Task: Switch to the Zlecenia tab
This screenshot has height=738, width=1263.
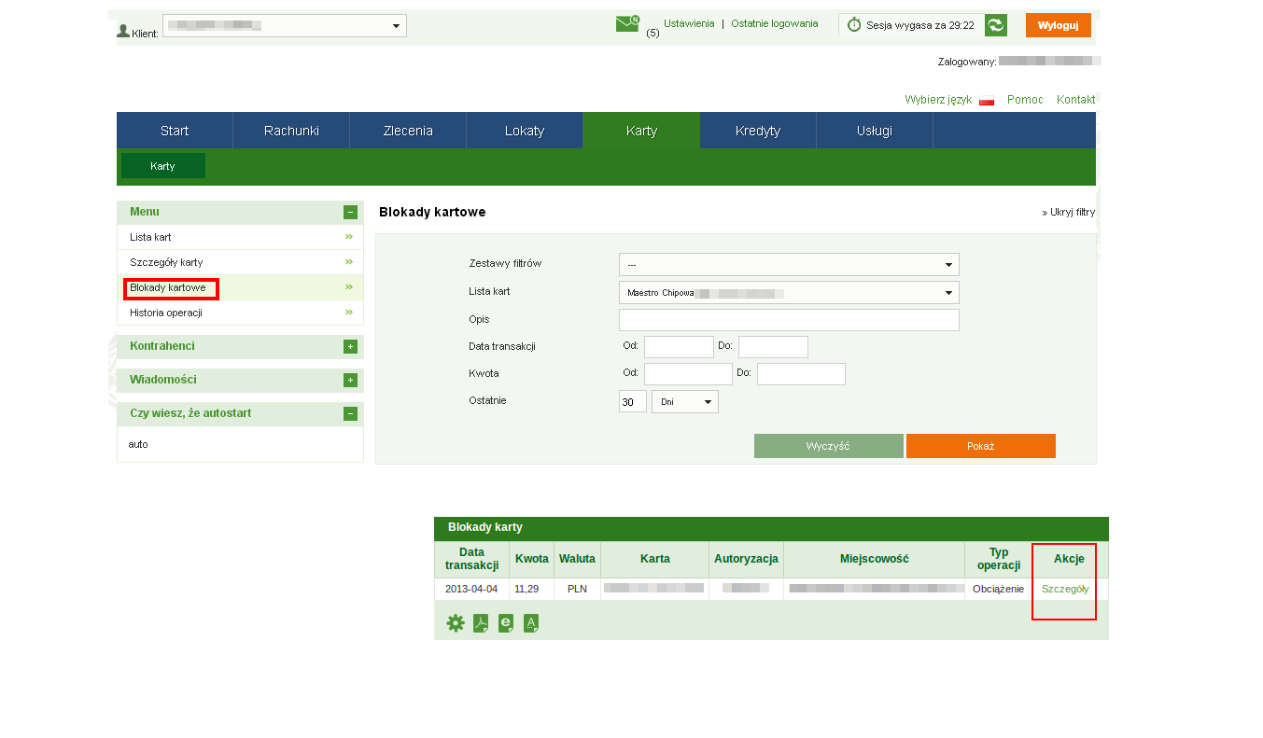Action: (x=408, y=131)
